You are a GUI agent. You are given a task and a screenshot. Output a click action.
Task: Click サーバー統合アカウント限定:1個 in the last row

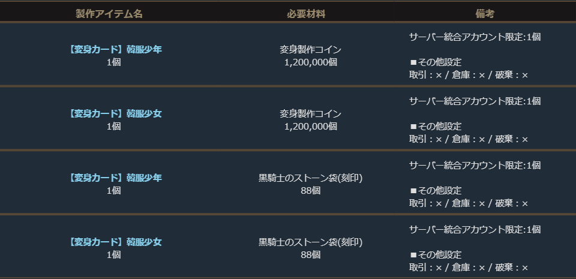[x=475, y=229]
